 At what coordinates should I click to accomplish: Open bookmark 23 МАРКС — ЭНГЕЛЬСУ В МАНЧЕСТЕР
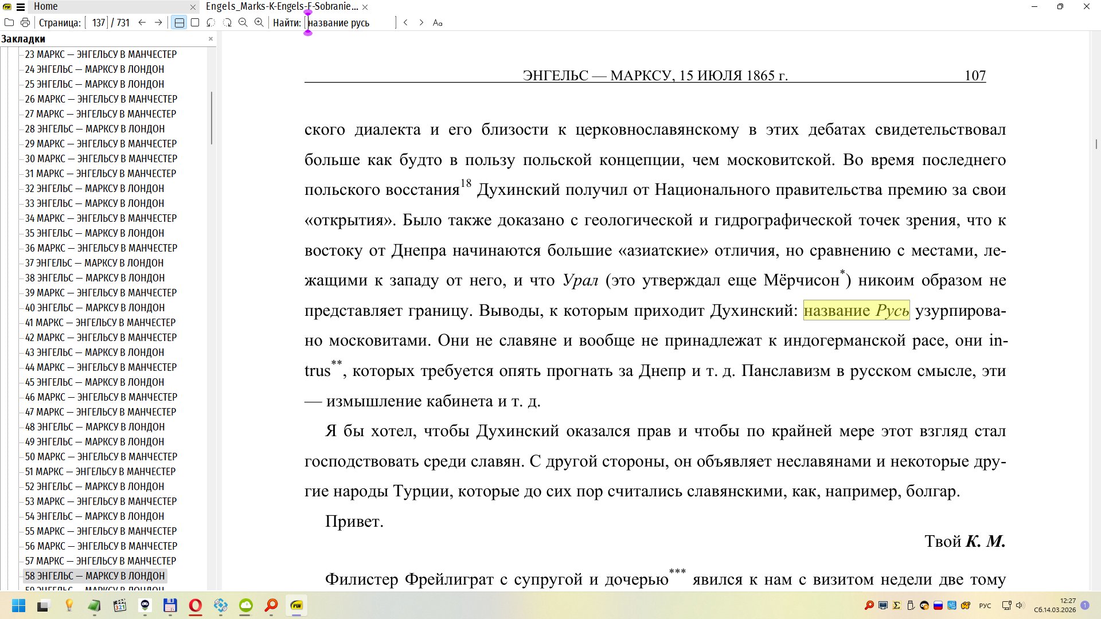100,54
